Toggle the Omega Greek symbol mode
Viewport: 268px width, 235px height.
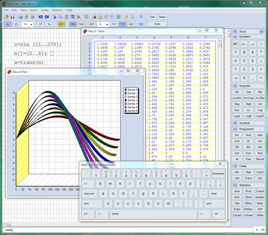tap(16, 24)
